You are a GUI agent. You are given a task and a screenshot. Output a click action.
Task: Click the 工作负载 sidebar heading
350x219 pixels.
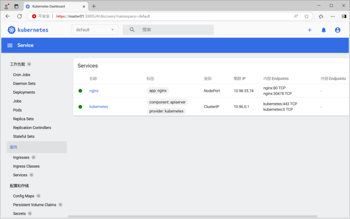point(18,65)
